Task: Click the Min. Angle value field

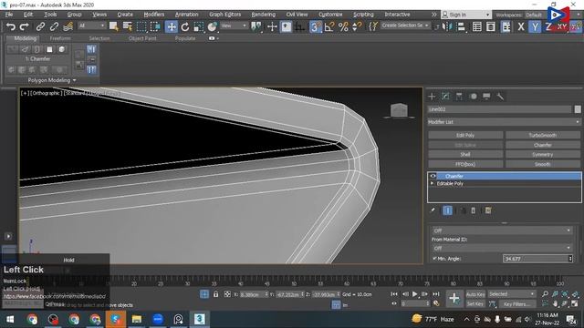Action: (x=536, y=259)
